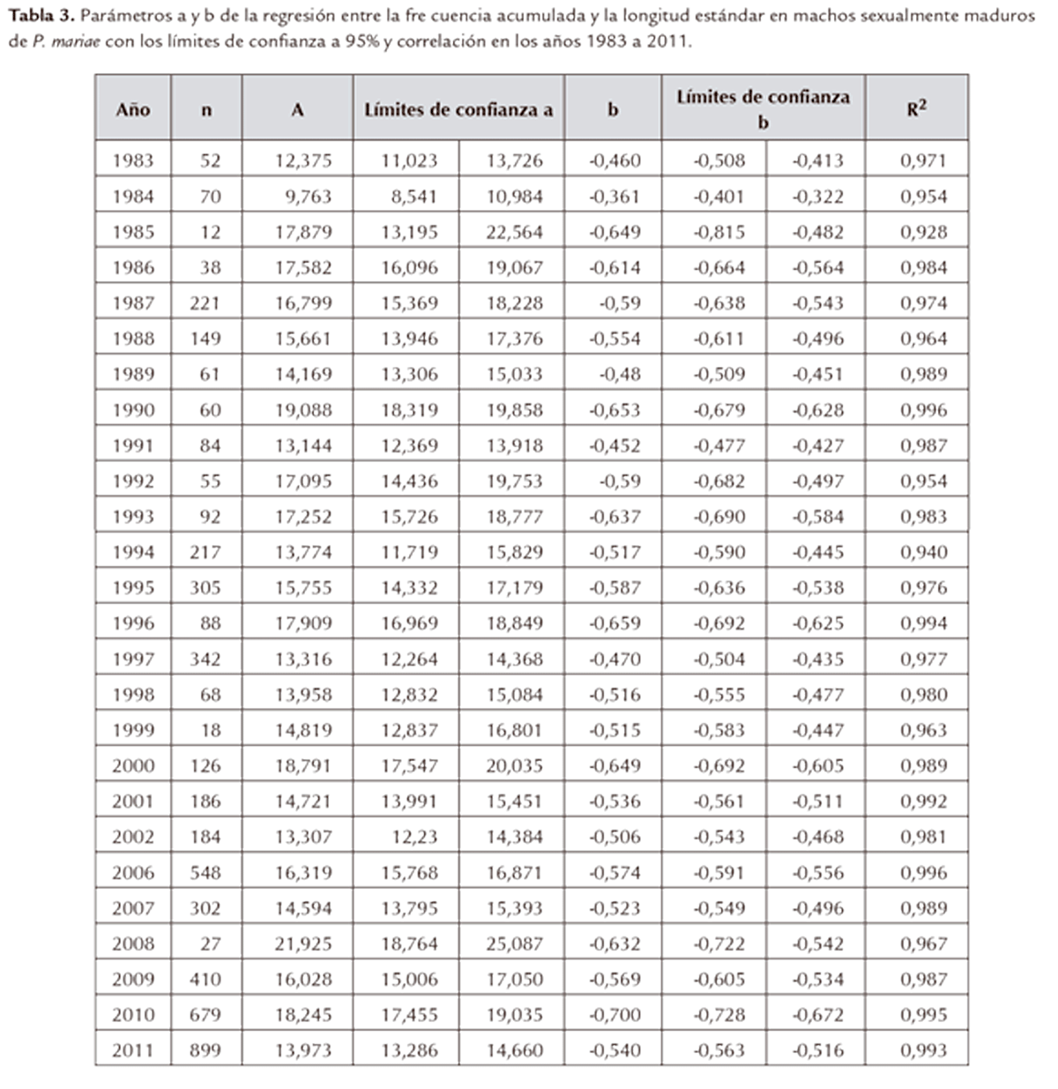The height and width of the screenshot is (1089, 1058).
Task: Select the 1983 year cell
Action: pos(133,160)
